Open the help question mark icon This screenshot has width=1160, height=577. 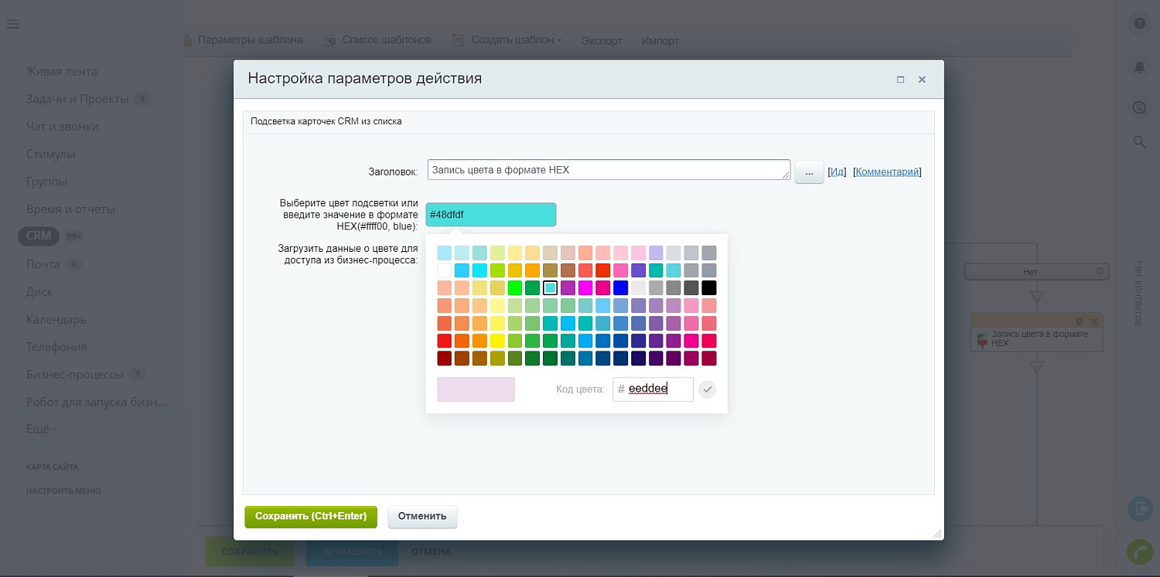click(1138, 22)
